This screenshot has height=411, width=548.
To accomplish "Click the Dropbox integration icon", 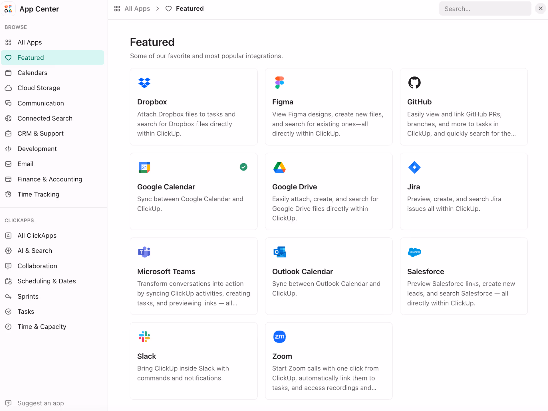I will tap(144, 83).
